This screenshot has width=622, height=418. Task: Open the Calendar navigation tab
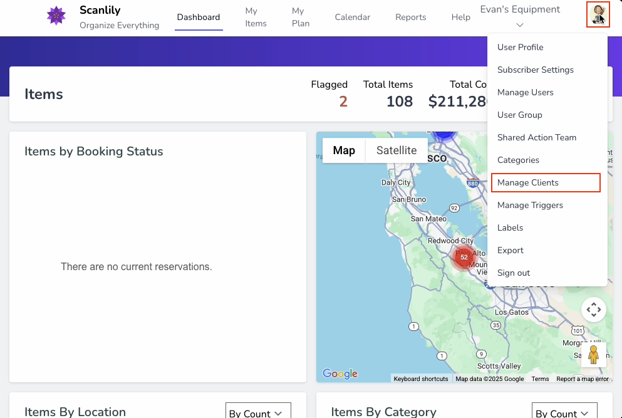(x=352, y=18)
